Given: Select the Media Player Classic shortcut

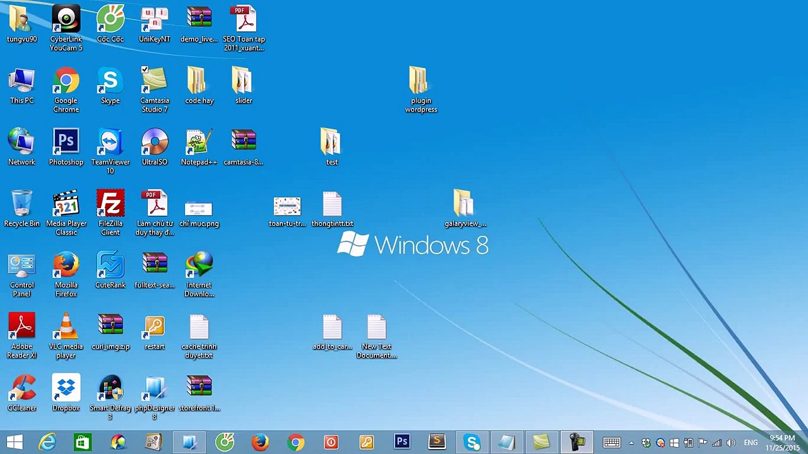Looking at the screenshot, I should (66, 212).
